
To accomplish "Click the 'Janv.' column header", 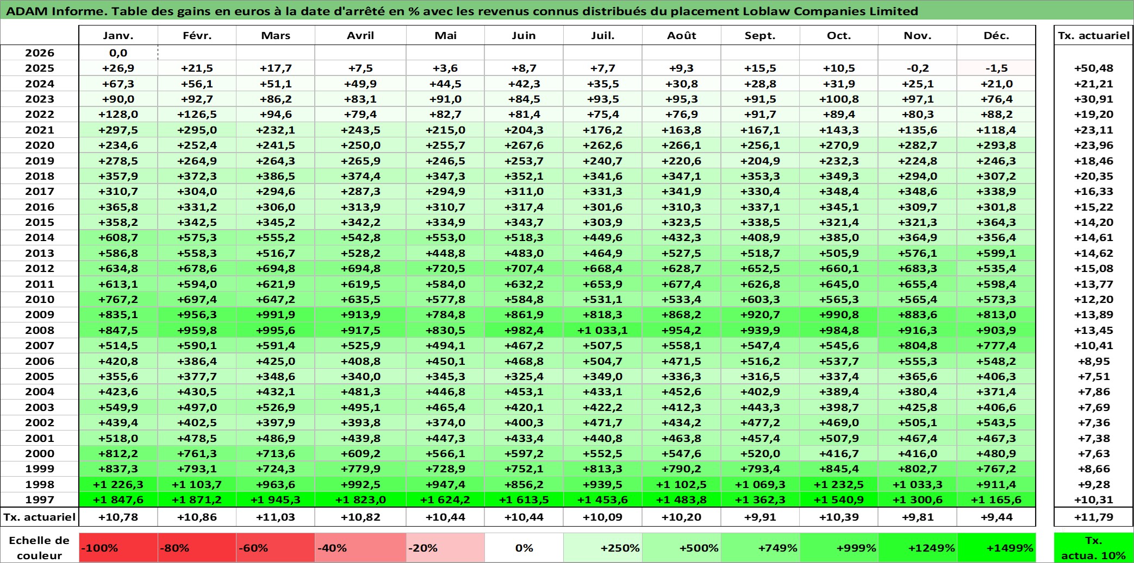I will (119, 35).
